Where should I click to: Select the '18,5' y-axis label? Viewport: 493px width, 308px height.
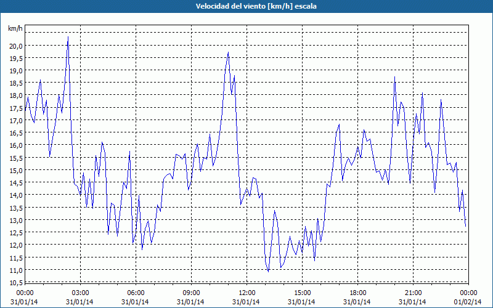click(x=17, y=83)
